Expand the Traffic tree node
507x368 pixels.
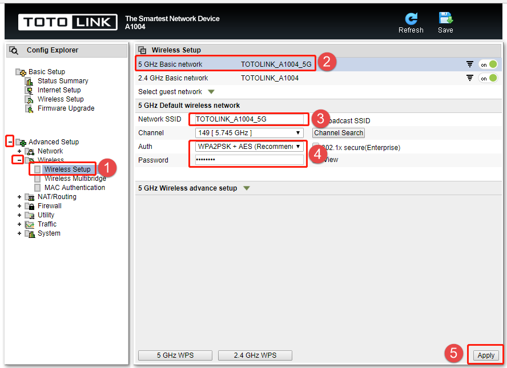pyautogui.click(x=19, y=224)
